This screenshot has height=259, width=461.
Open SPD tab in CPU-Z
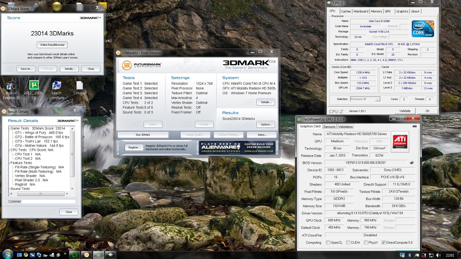click(x=388, y=12)
